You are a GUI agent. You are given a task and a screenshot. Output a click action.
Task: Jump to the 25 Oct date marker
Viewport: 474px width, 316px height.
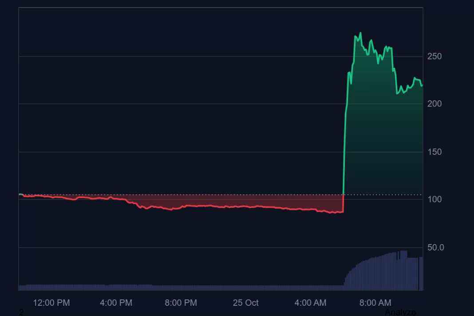coord(245,303)
